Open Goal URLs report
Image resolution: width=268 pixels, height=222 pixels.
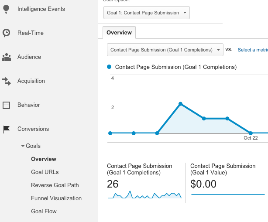(45, 172)
